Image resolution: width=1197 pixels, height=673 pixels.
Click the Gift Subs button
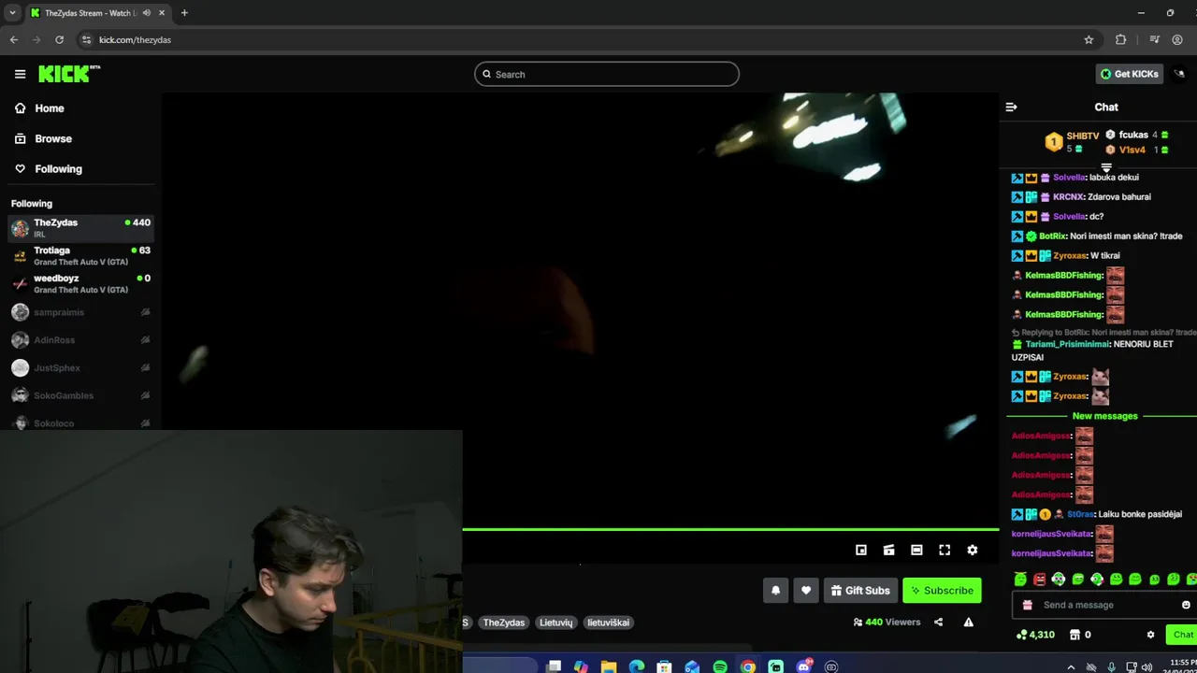coord(859,590)
